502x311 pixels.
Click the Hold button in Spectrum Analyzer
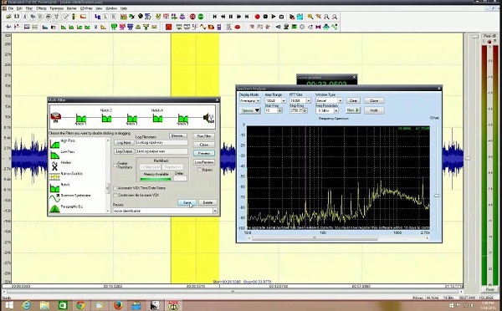pyautogui.click(x=374, y=110)
